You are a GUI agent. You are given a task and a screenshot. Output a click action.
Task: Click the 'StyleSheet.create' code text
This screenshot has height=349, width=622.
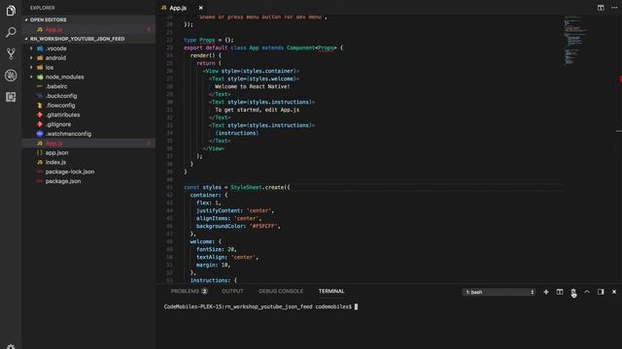tap(259, 187)
